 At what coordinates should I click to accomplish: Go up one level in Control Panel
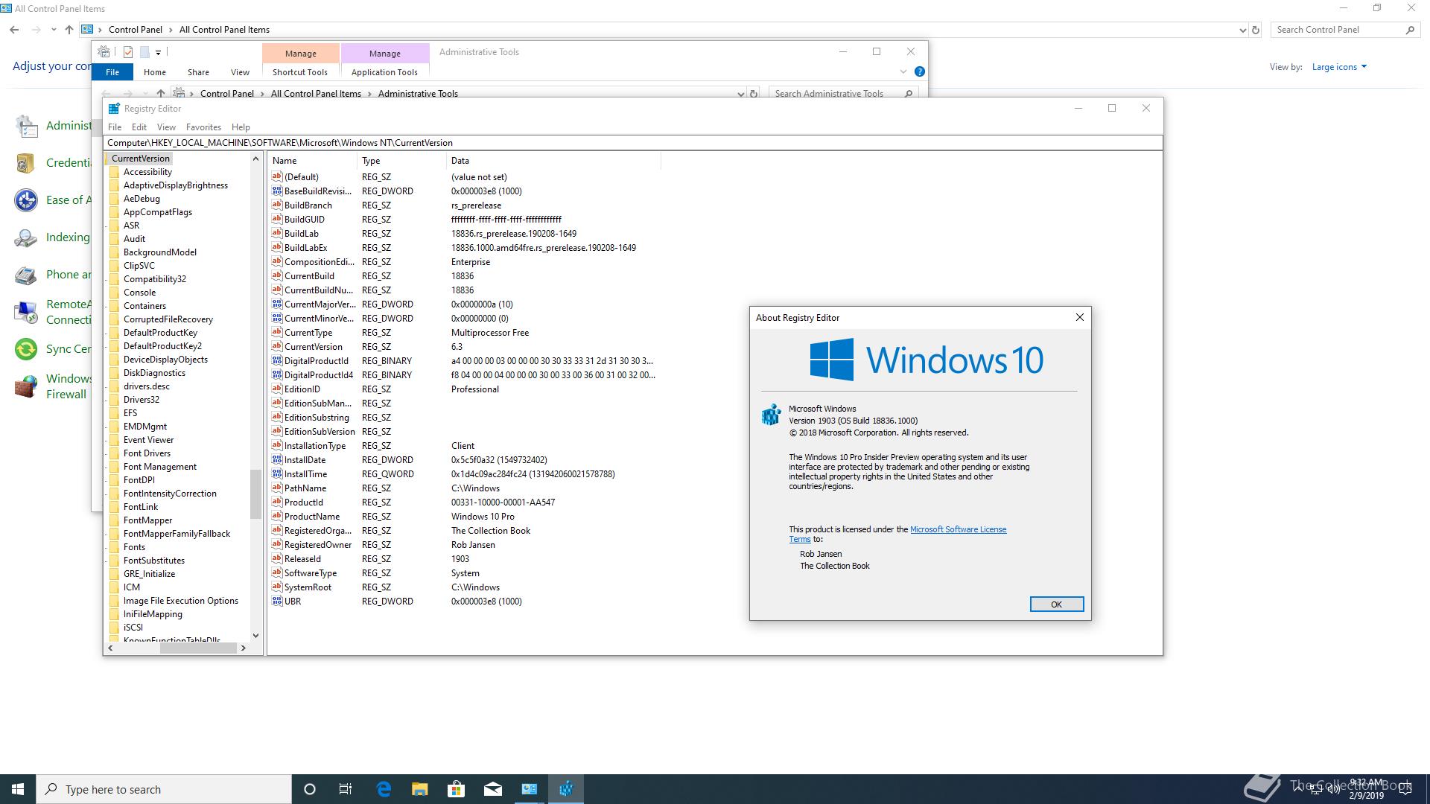(69, 30)
